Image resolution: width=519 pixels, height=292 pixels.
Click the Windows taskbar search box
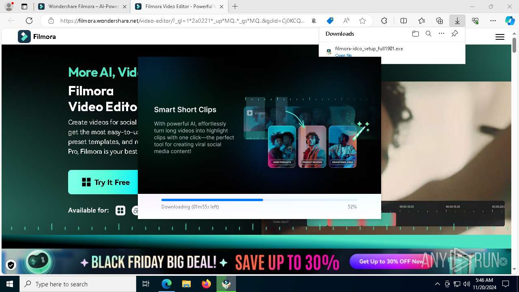(x=78, y=284)
